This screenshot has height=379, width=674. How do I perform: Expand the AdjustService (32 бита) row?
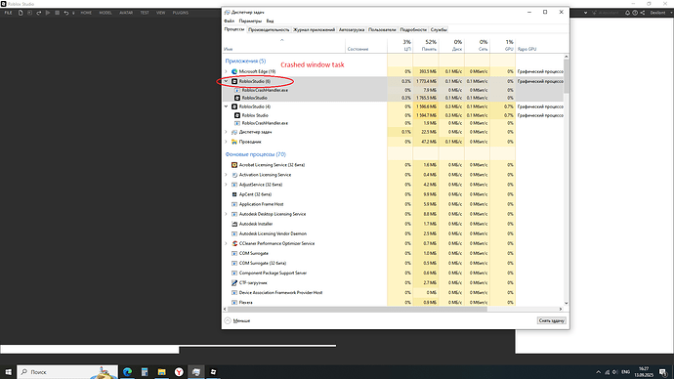[x=227, y=185]
